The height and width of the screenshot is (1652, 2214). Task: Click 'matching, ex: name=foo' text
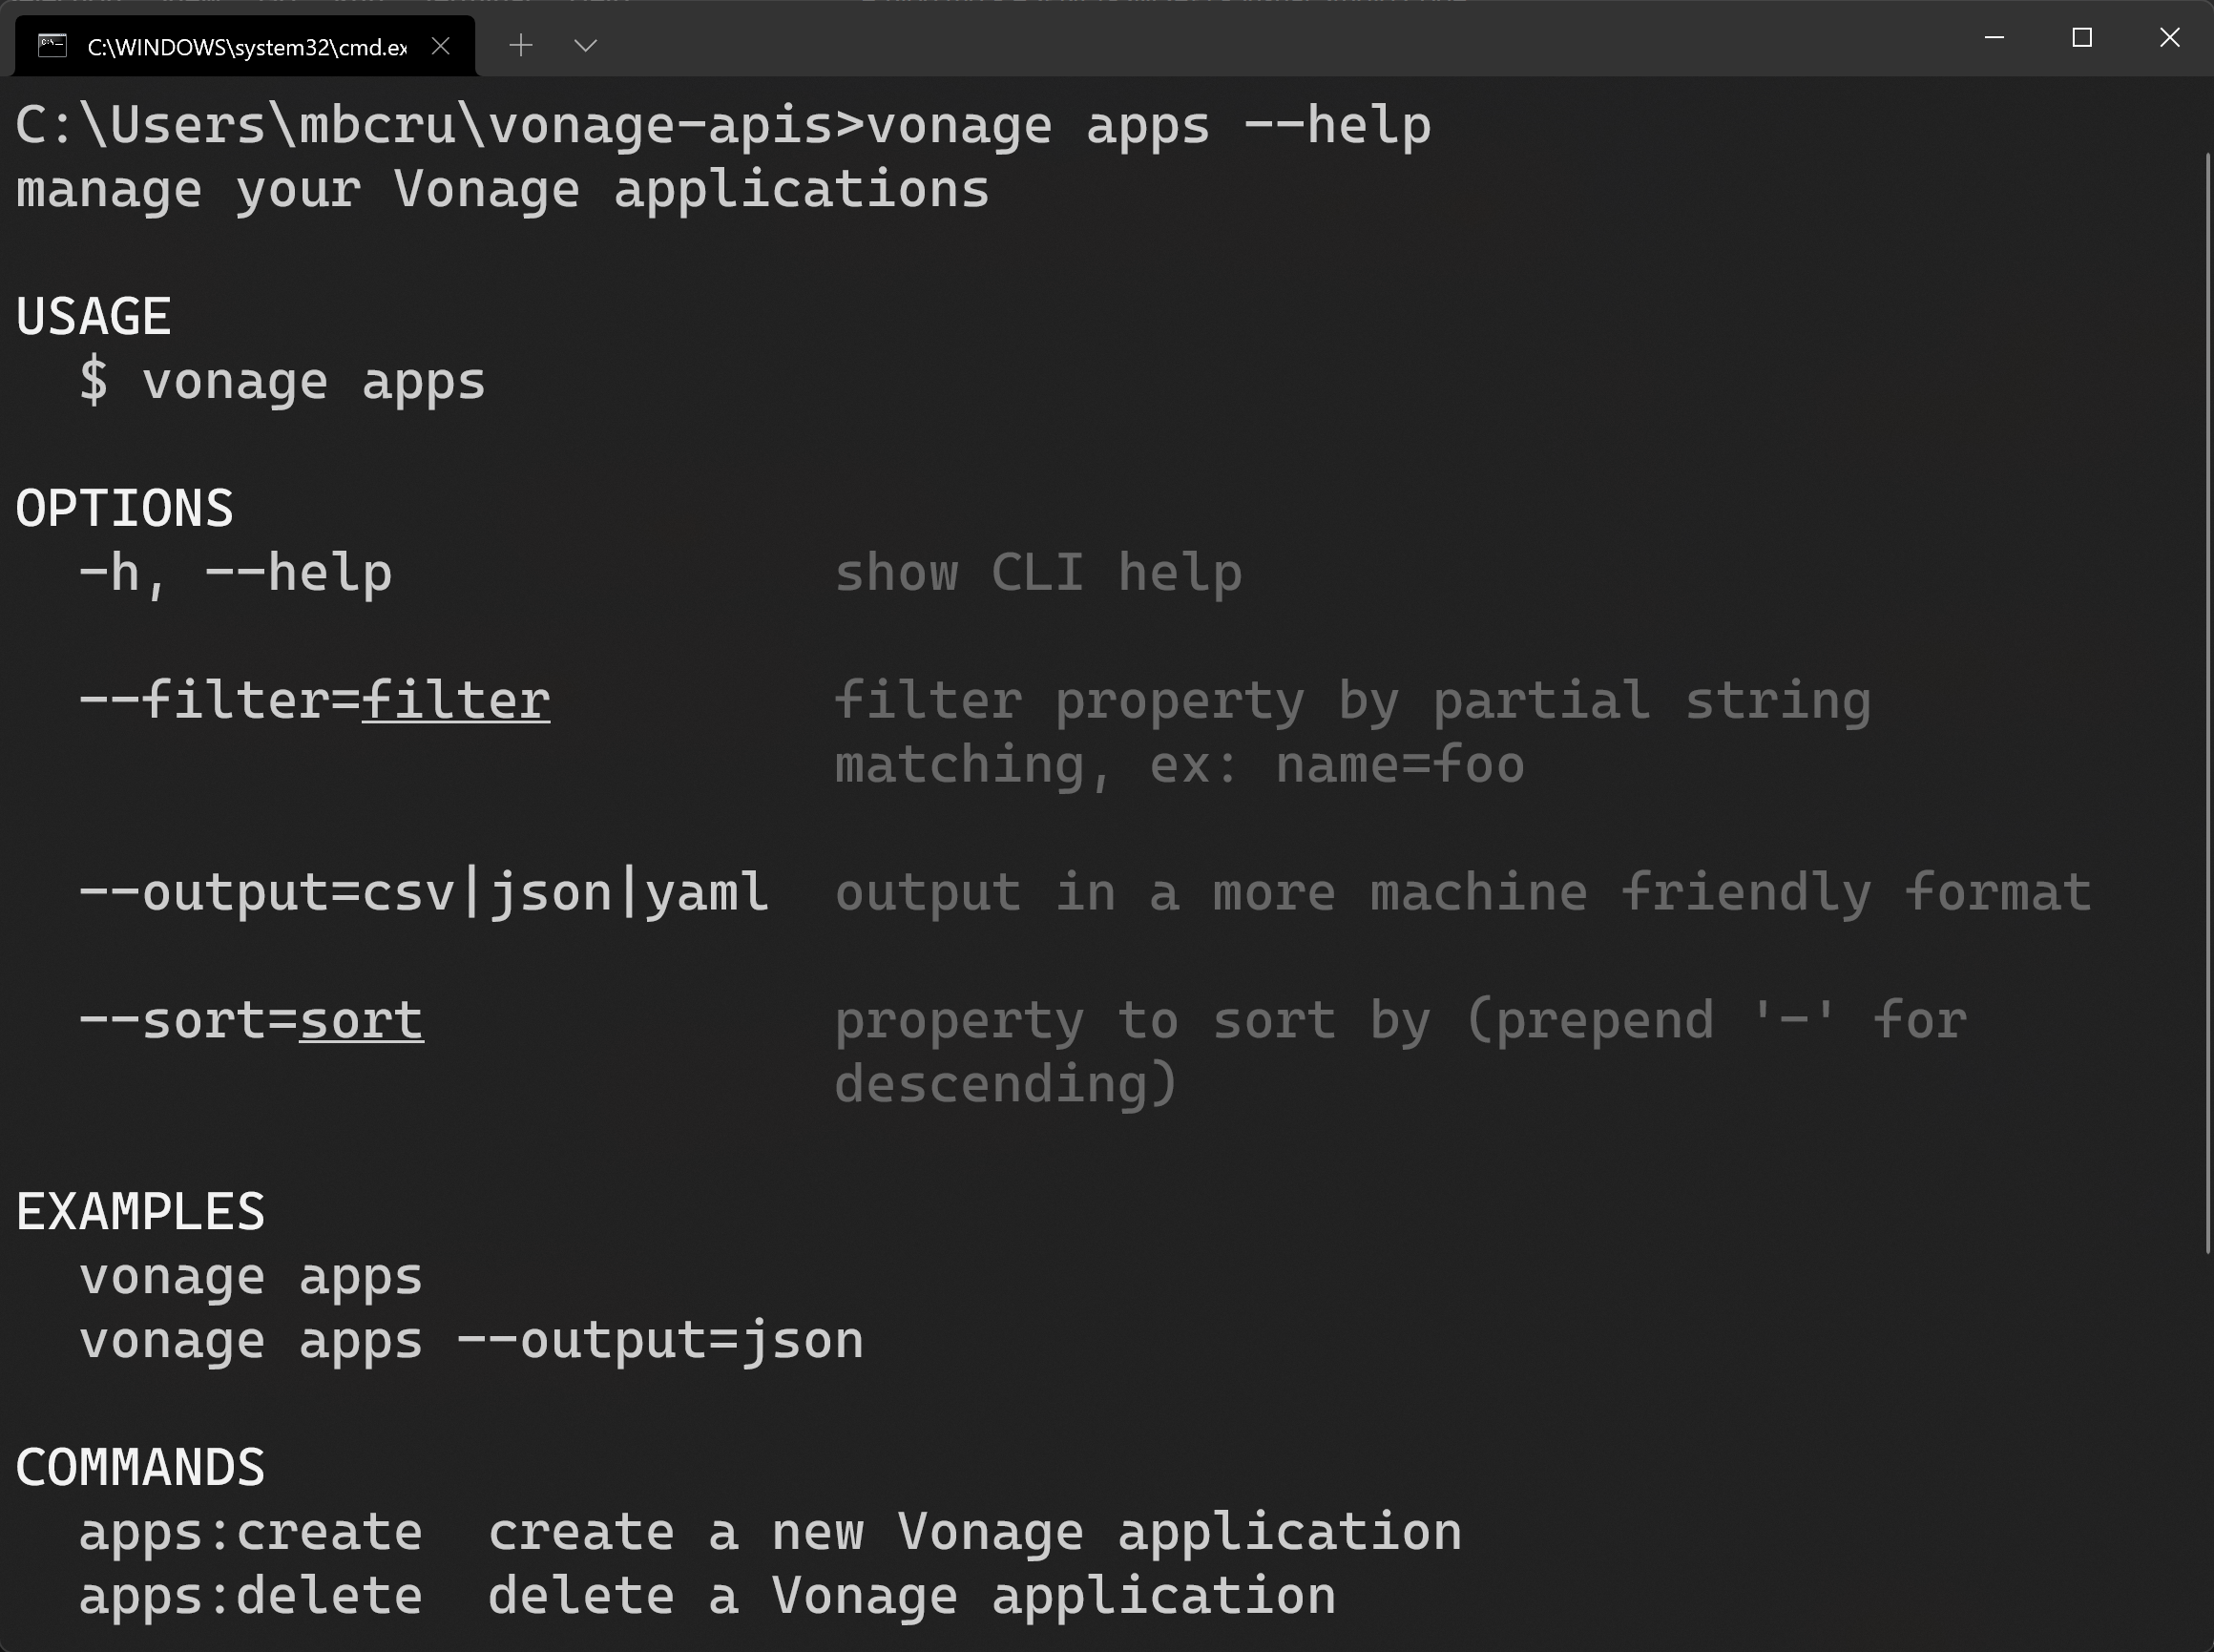(x=1179, y=765)
